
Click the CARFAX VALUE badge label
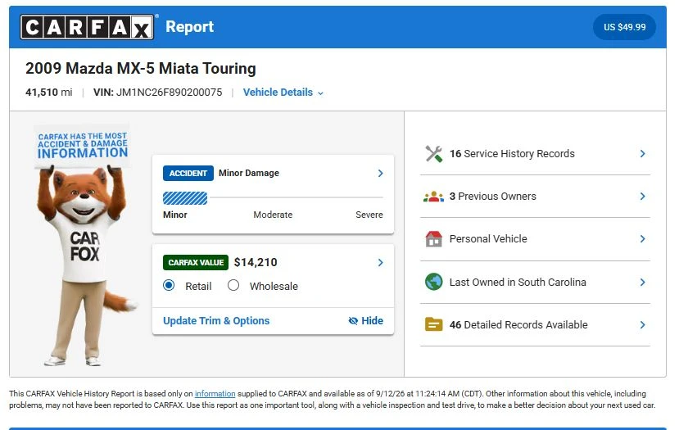click(196, 262)
